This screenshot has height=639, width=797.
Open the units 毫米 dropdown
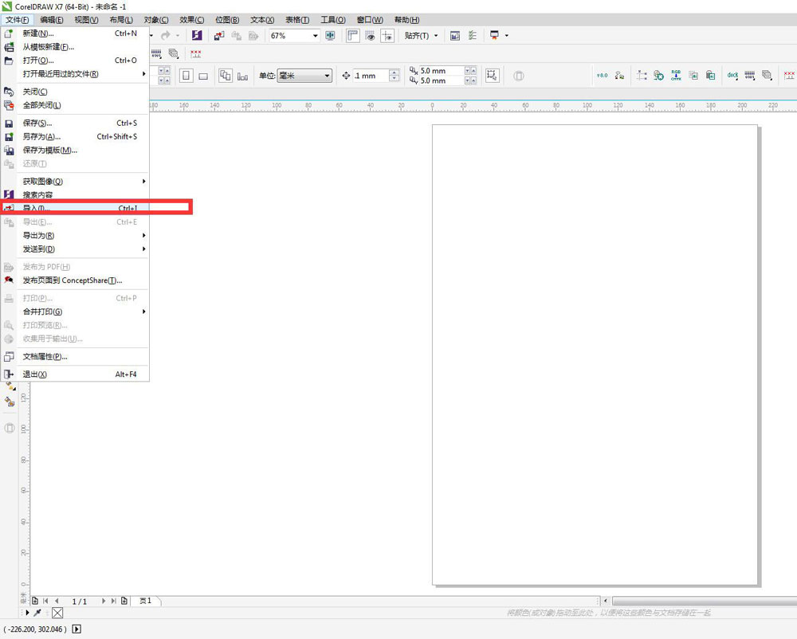click(327, 76)
